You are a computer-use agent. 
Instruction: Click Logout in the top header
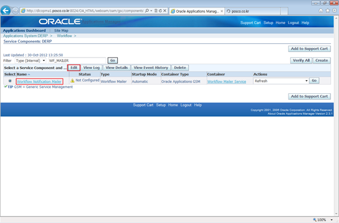[x=293, y=23]
